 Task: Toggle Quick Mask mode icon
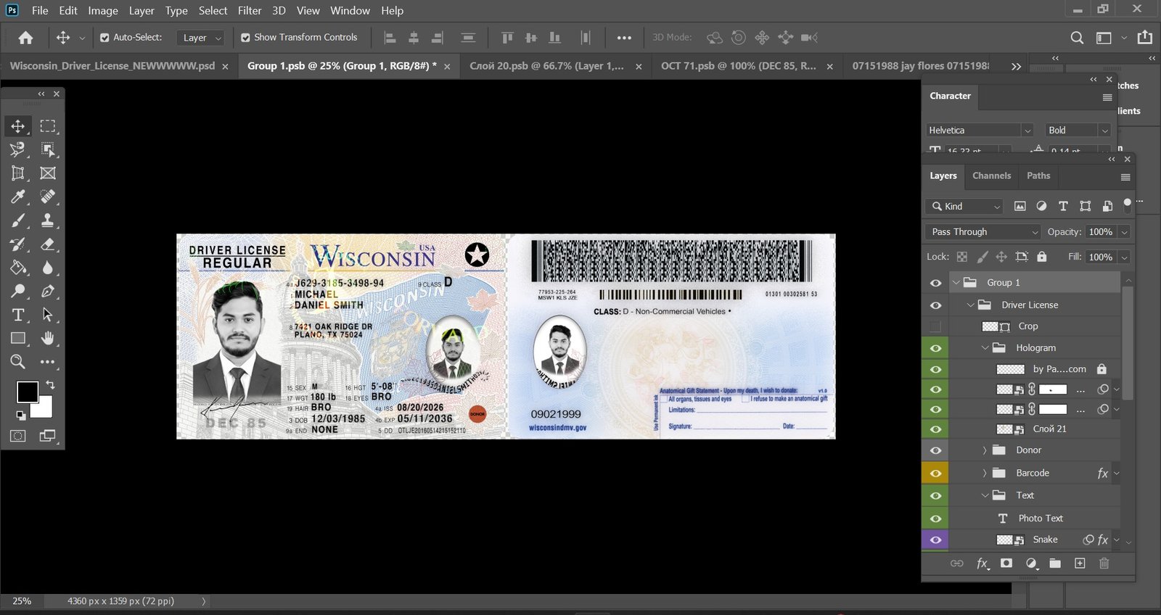coord(17,436)
